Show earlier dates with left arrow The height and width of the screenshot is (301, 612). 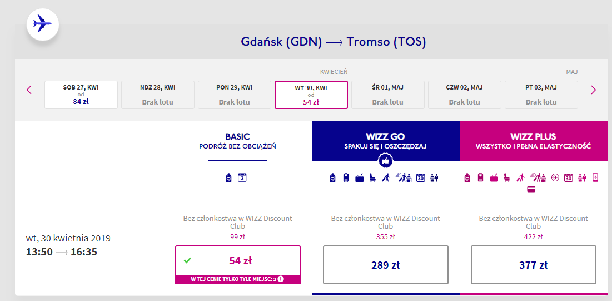coord(29,90)
